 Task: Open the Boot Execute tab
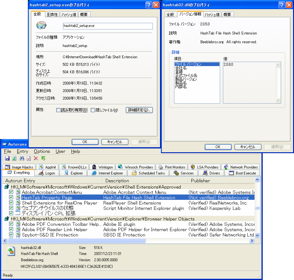tap(242, 173)
